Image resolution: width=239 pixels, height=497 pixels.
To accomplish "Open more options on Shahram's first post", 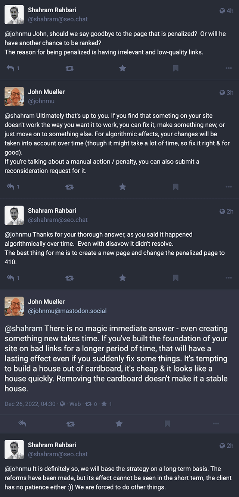I will click(x=229, y=68).
